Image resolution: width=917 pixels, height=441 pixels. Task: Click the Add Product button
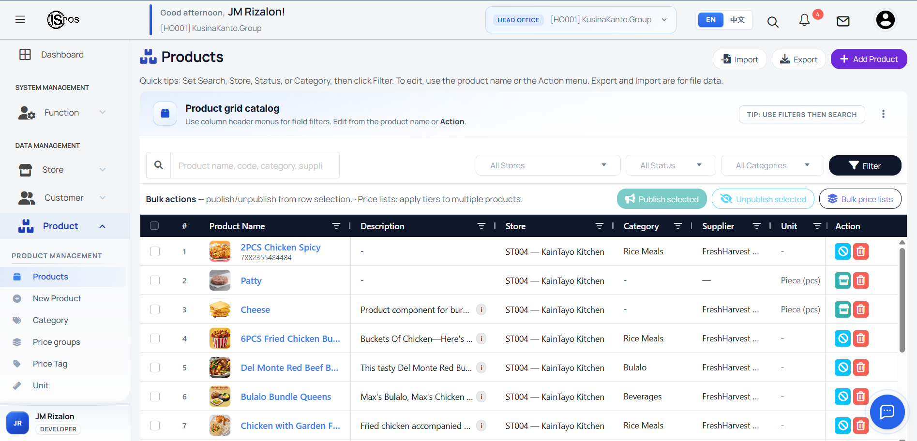pos(869,59)
